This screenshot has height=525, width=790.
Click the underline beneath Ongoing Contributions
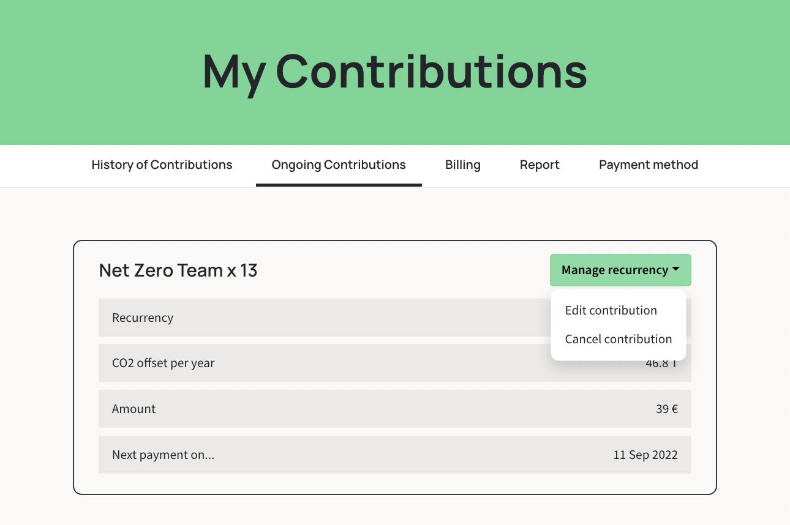click(339, 185)
